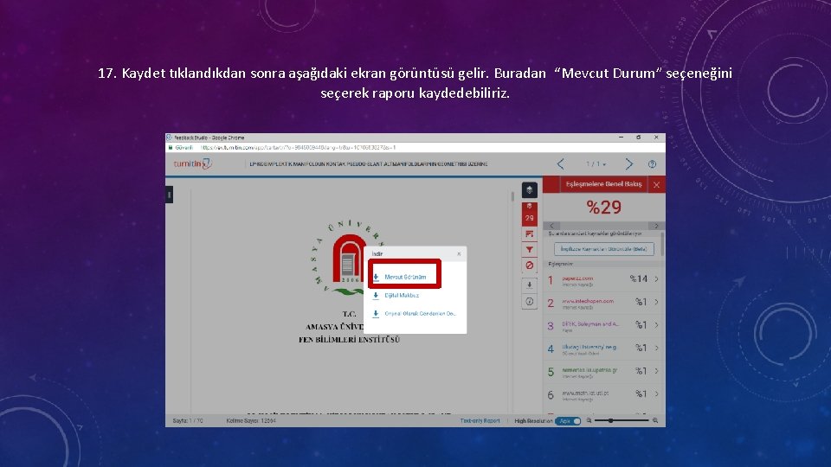Click the Kelime Sayısı word count text

(251, 421)
